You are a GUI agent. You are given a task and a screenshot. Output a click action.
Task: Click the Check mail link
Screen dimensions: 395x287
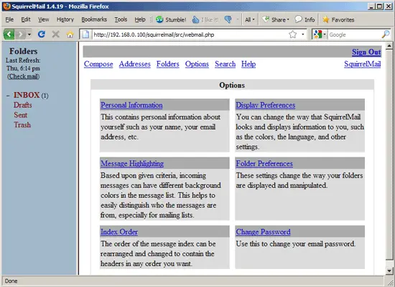(x=24, y=76)
